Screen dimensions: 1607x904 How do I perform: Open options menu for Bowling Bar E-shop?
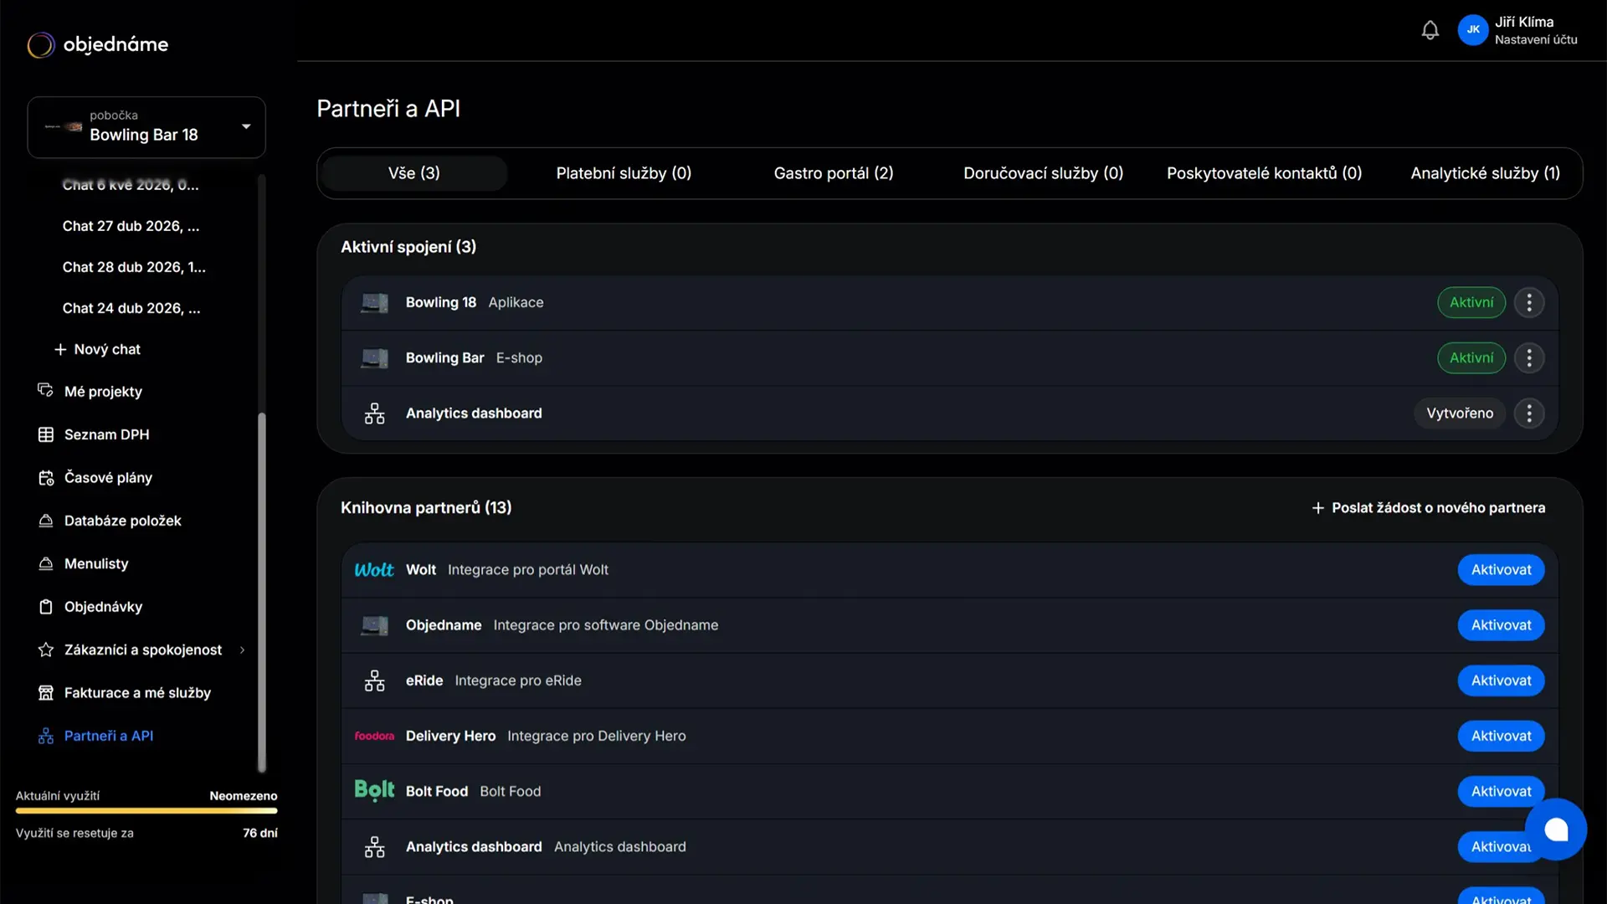click(x=1528, y=357)
